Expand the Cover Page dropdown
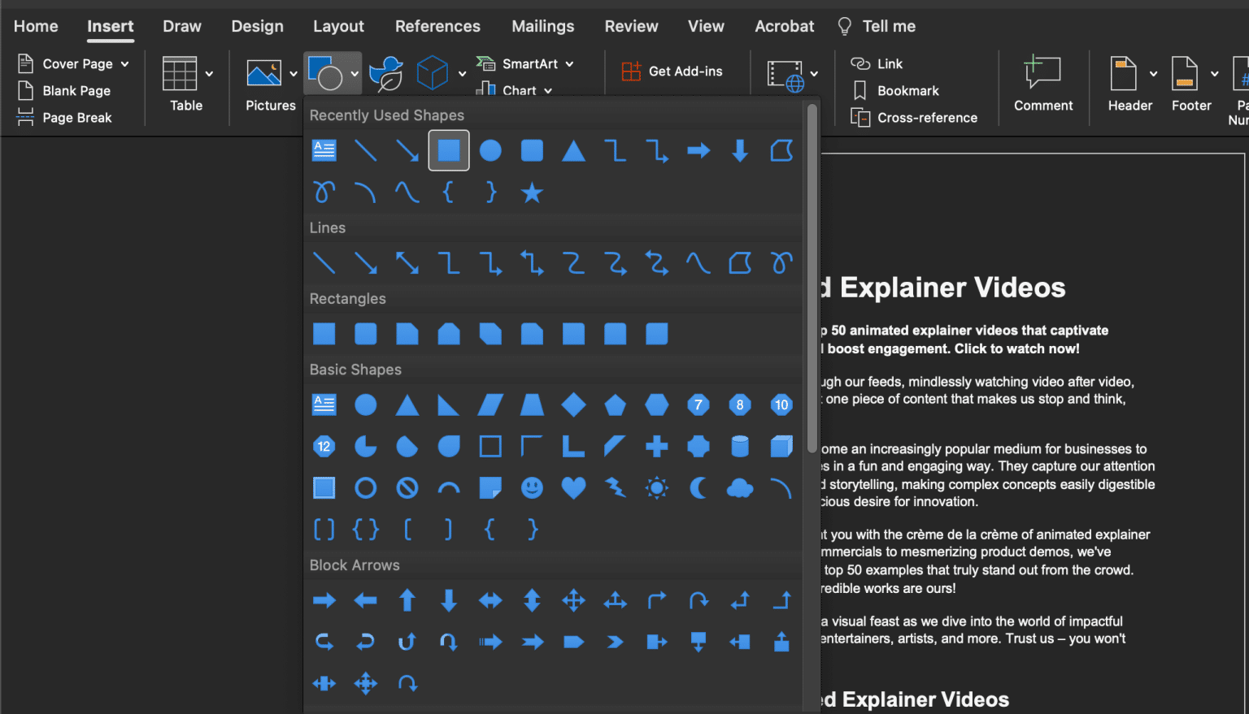The height and width of the screenshot is (714, 1249). (125, 64)
